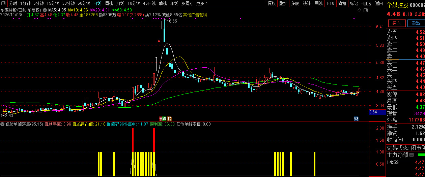Switch to 季线 quarterly chart

(x=163, y=3)
